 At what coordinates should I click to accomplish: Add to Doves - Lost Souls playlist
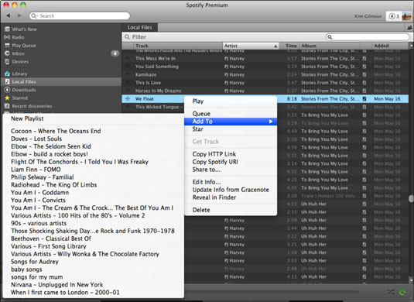click(x=93, y=139)
